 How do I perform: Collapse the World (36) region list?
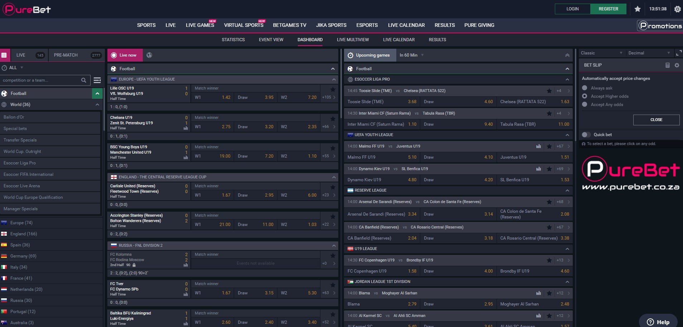(x=97, y=105)
